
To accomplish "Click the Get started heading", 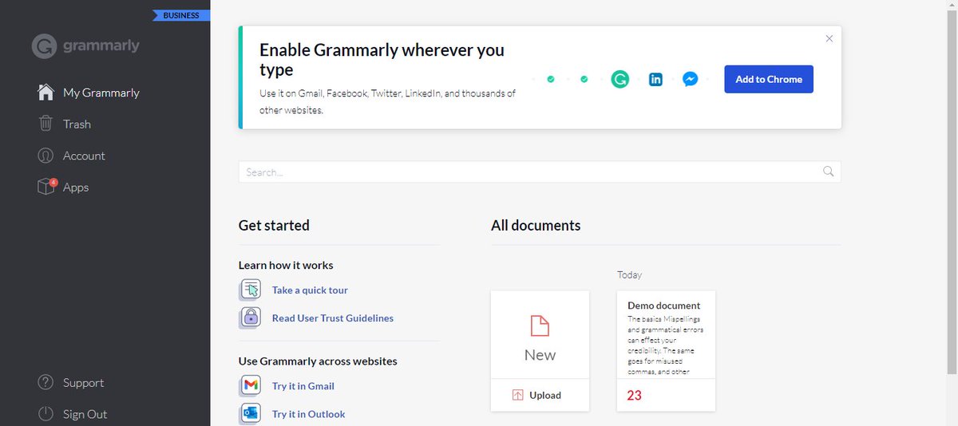I will pos(274,225).
